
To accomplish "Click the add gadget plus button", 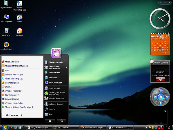I will tap(161, 3).
